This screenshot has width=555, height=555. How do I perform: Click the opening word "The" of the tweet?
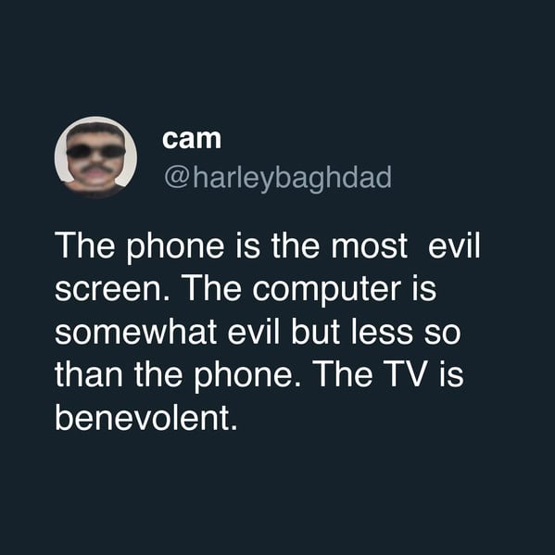(85, 246)
